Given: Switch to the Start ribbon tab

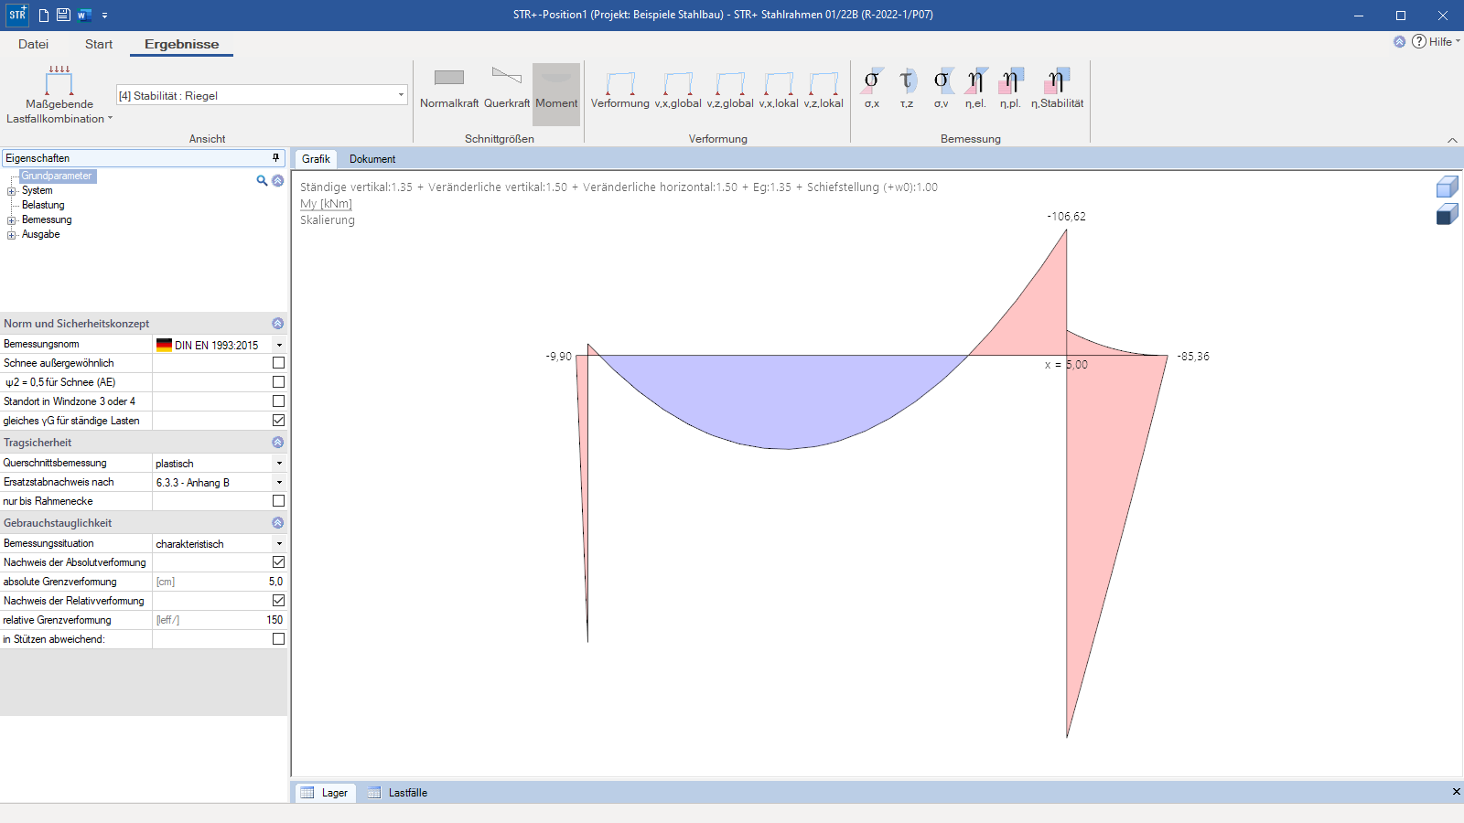Looking at the screenshot, I should pyautogui.click(x=99, y=44).
